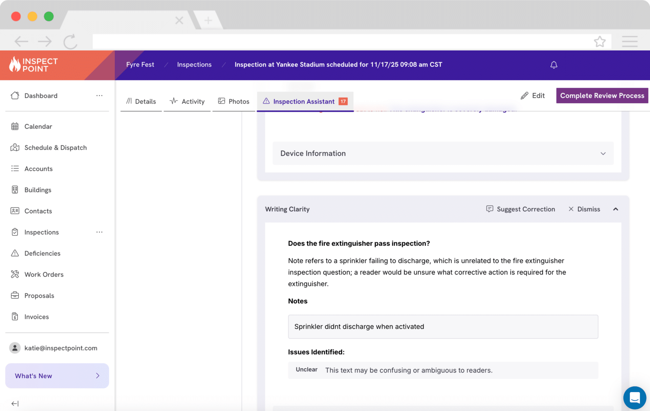Open the Proposals page
This screenshot has width=650, height=411.
39,296
